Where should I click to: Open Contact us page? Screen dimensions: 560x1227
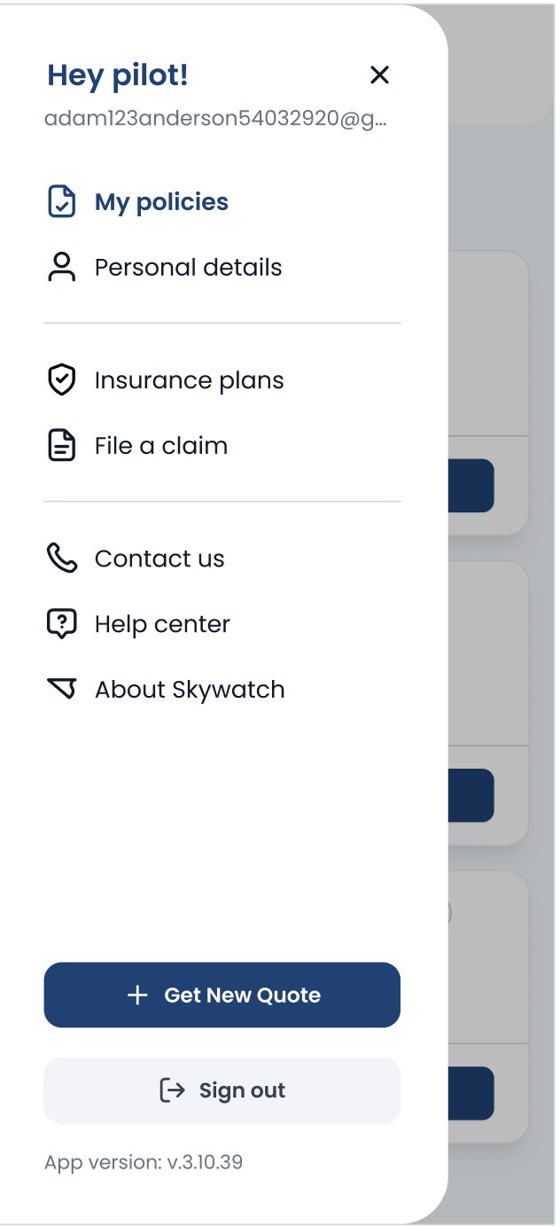(x=159, y=559)
